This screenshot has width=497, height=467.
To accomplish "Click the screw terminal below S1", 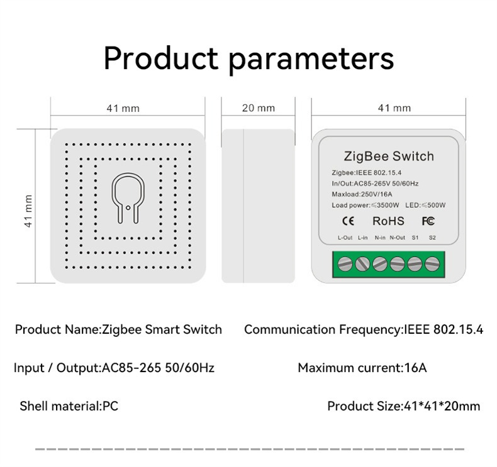I will 414,264.
